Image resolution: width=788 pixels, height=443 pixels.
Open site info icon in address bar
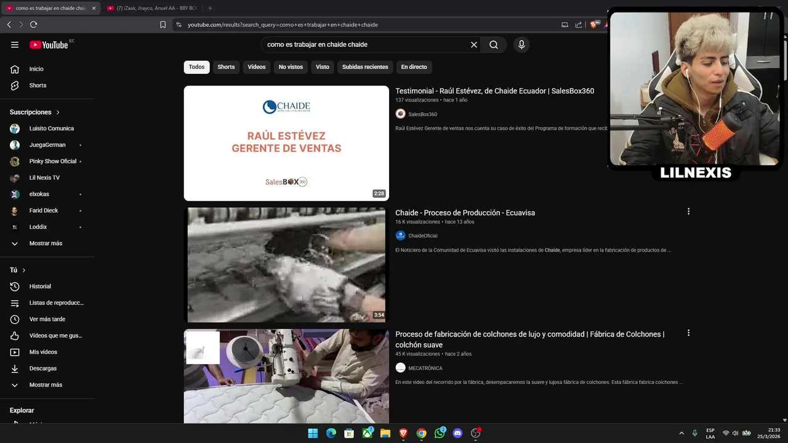(x=179, y=25)
